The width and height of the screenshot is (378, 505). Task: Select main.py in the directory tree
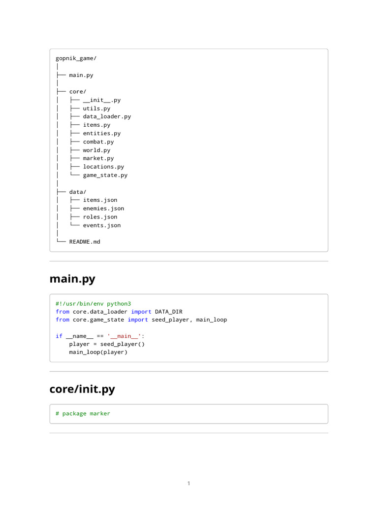coord(81,75)
